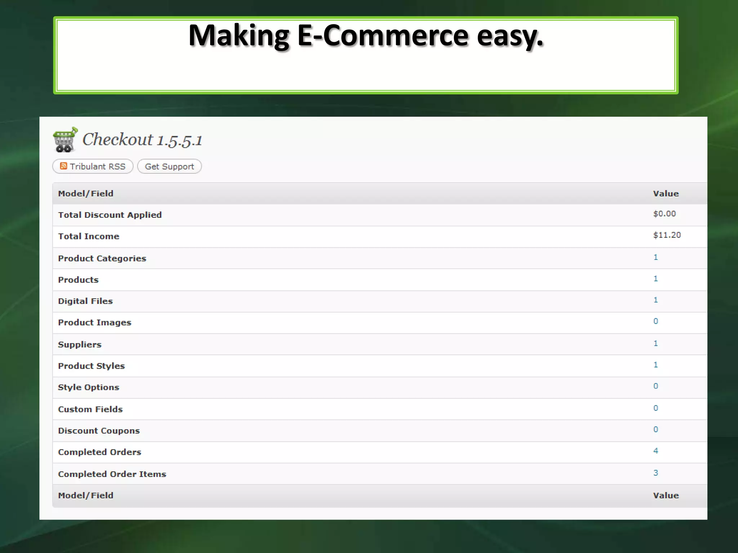Select the Product Categories row label
Screen dimensions: 738x553
(x=102, y=258)
